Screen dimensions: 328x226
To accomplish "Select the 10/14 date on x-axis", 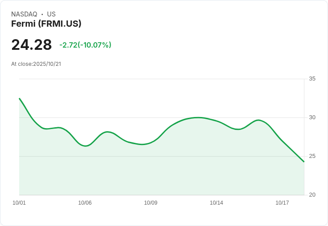I will 217,203.
